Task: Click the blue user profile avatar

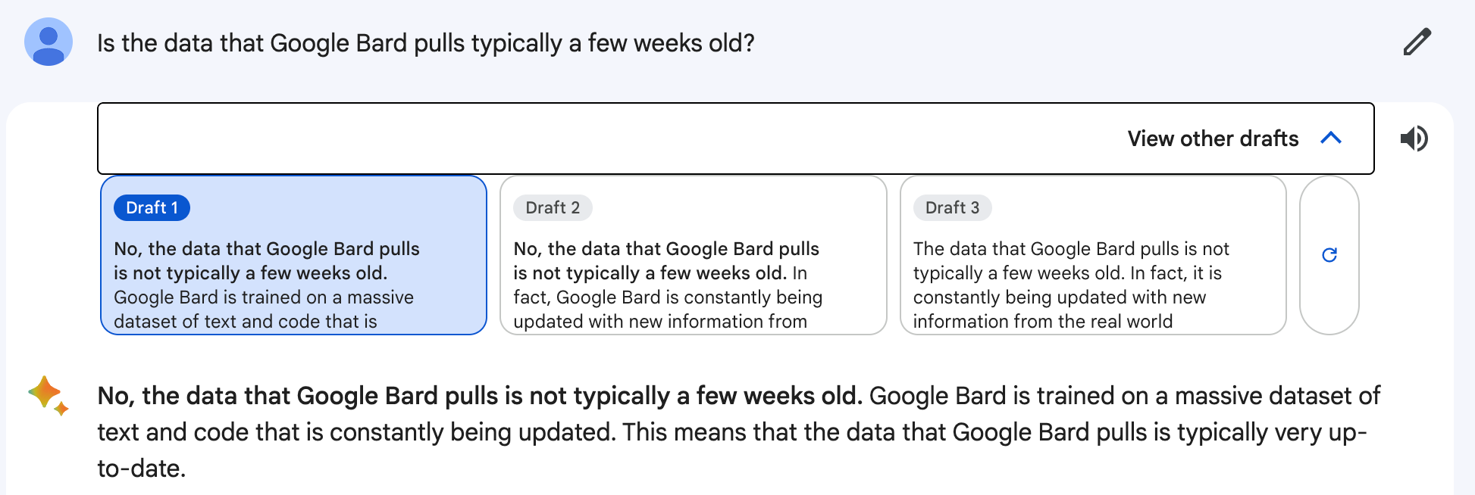Action: (x=49, y=42)
